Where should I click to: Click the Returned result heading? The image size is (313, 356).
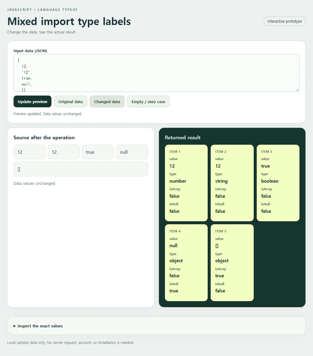183,137
